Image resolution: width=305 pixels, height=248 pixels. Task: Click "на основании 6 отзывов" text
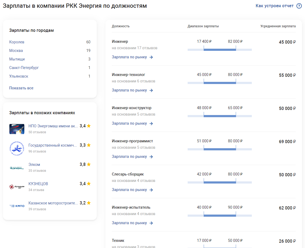coord(133,81)
